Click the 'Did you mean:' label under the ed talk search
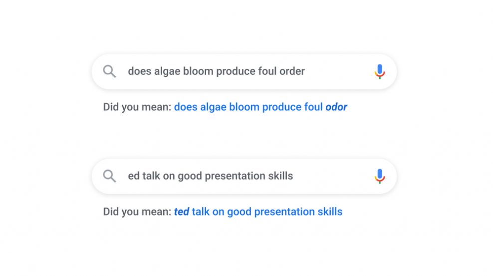This screenshot has width=493, height=276. [x=137, y=212]
